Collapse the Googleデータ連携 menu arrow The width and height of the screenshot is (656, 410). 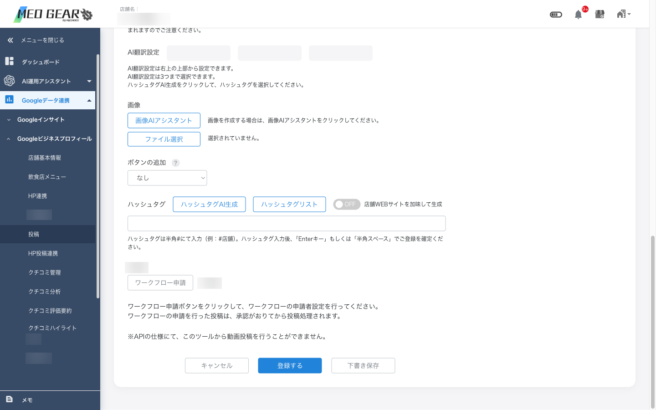(89, 100)
